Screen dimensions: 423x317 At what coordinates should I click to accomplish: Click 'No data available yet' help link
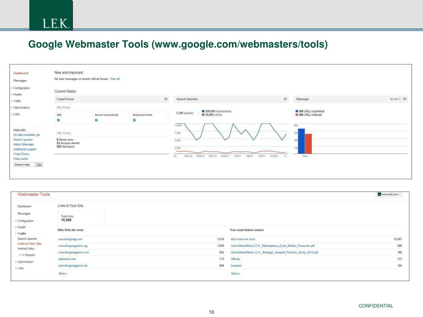pyautogui.click(x=26, y=135)
